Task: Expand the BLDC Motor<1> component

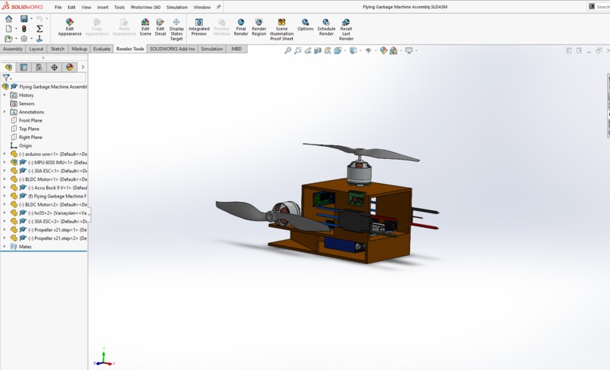Action: point(5,179)
